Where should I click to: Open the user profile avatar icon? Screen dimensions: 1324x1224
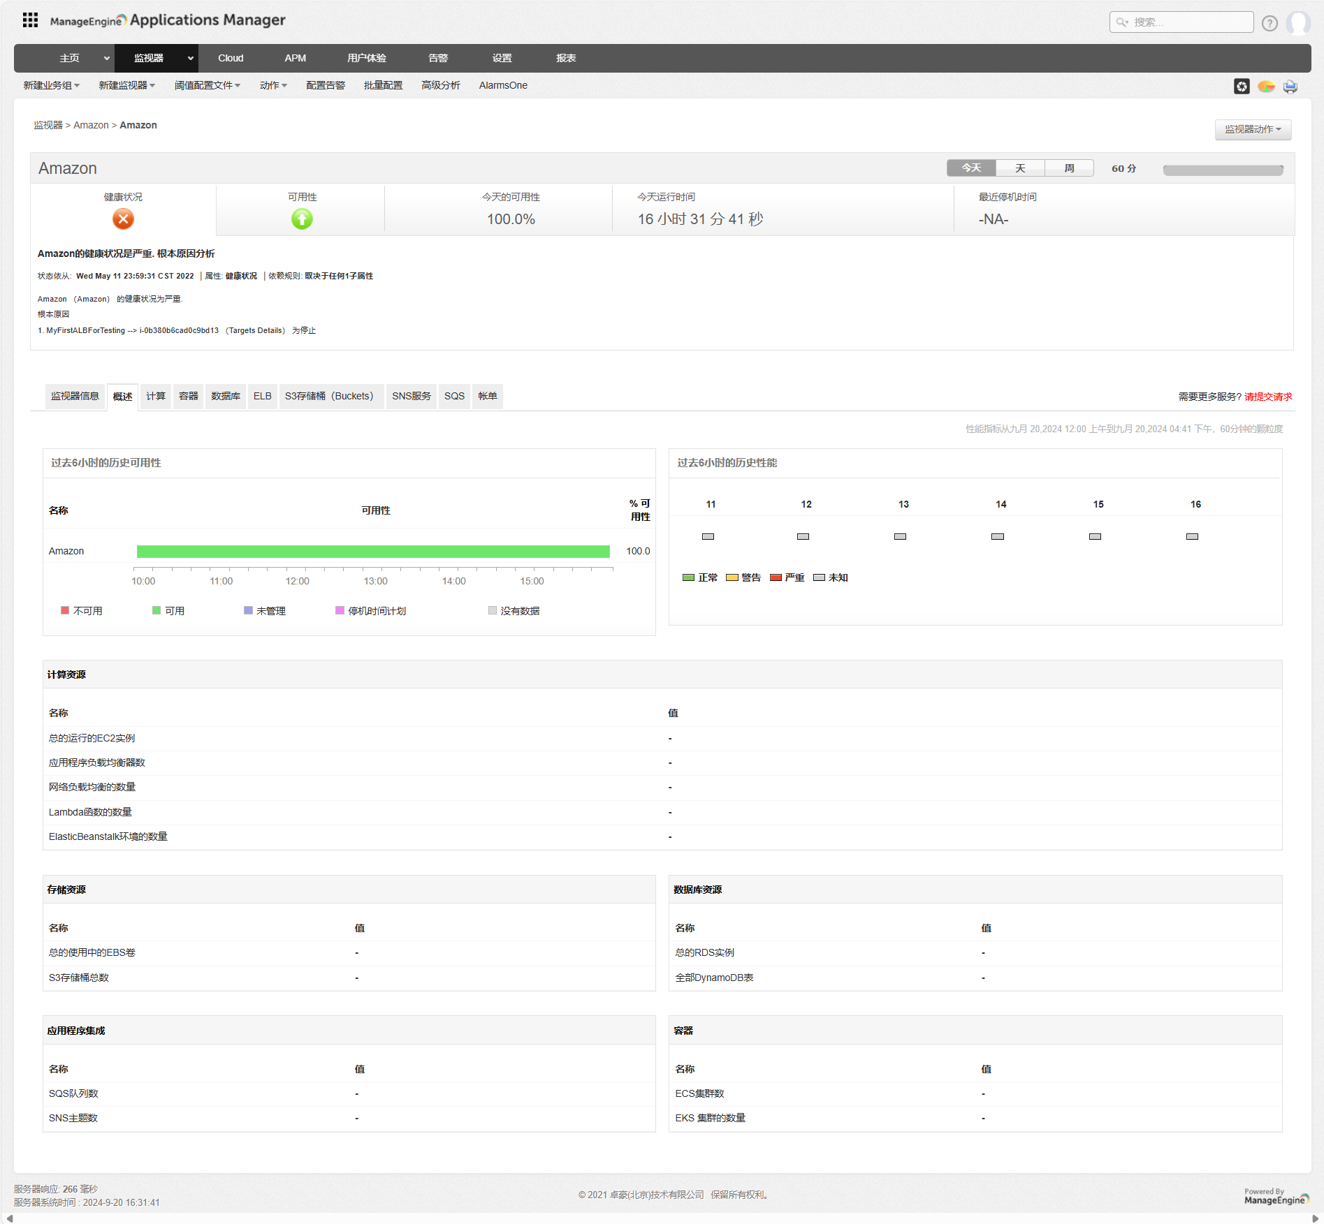pos(1300,22)
